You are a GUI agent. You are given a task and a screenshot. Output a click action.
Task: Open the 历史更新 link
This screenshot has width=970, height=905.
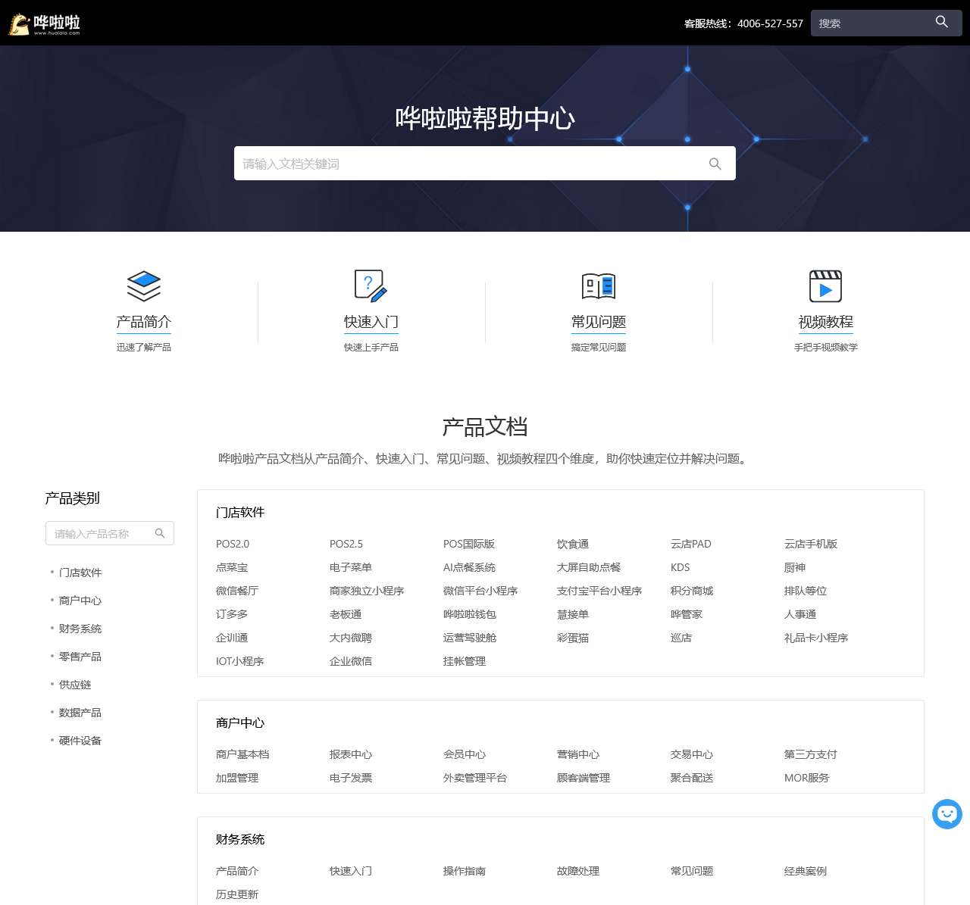[x=237, y=894]
